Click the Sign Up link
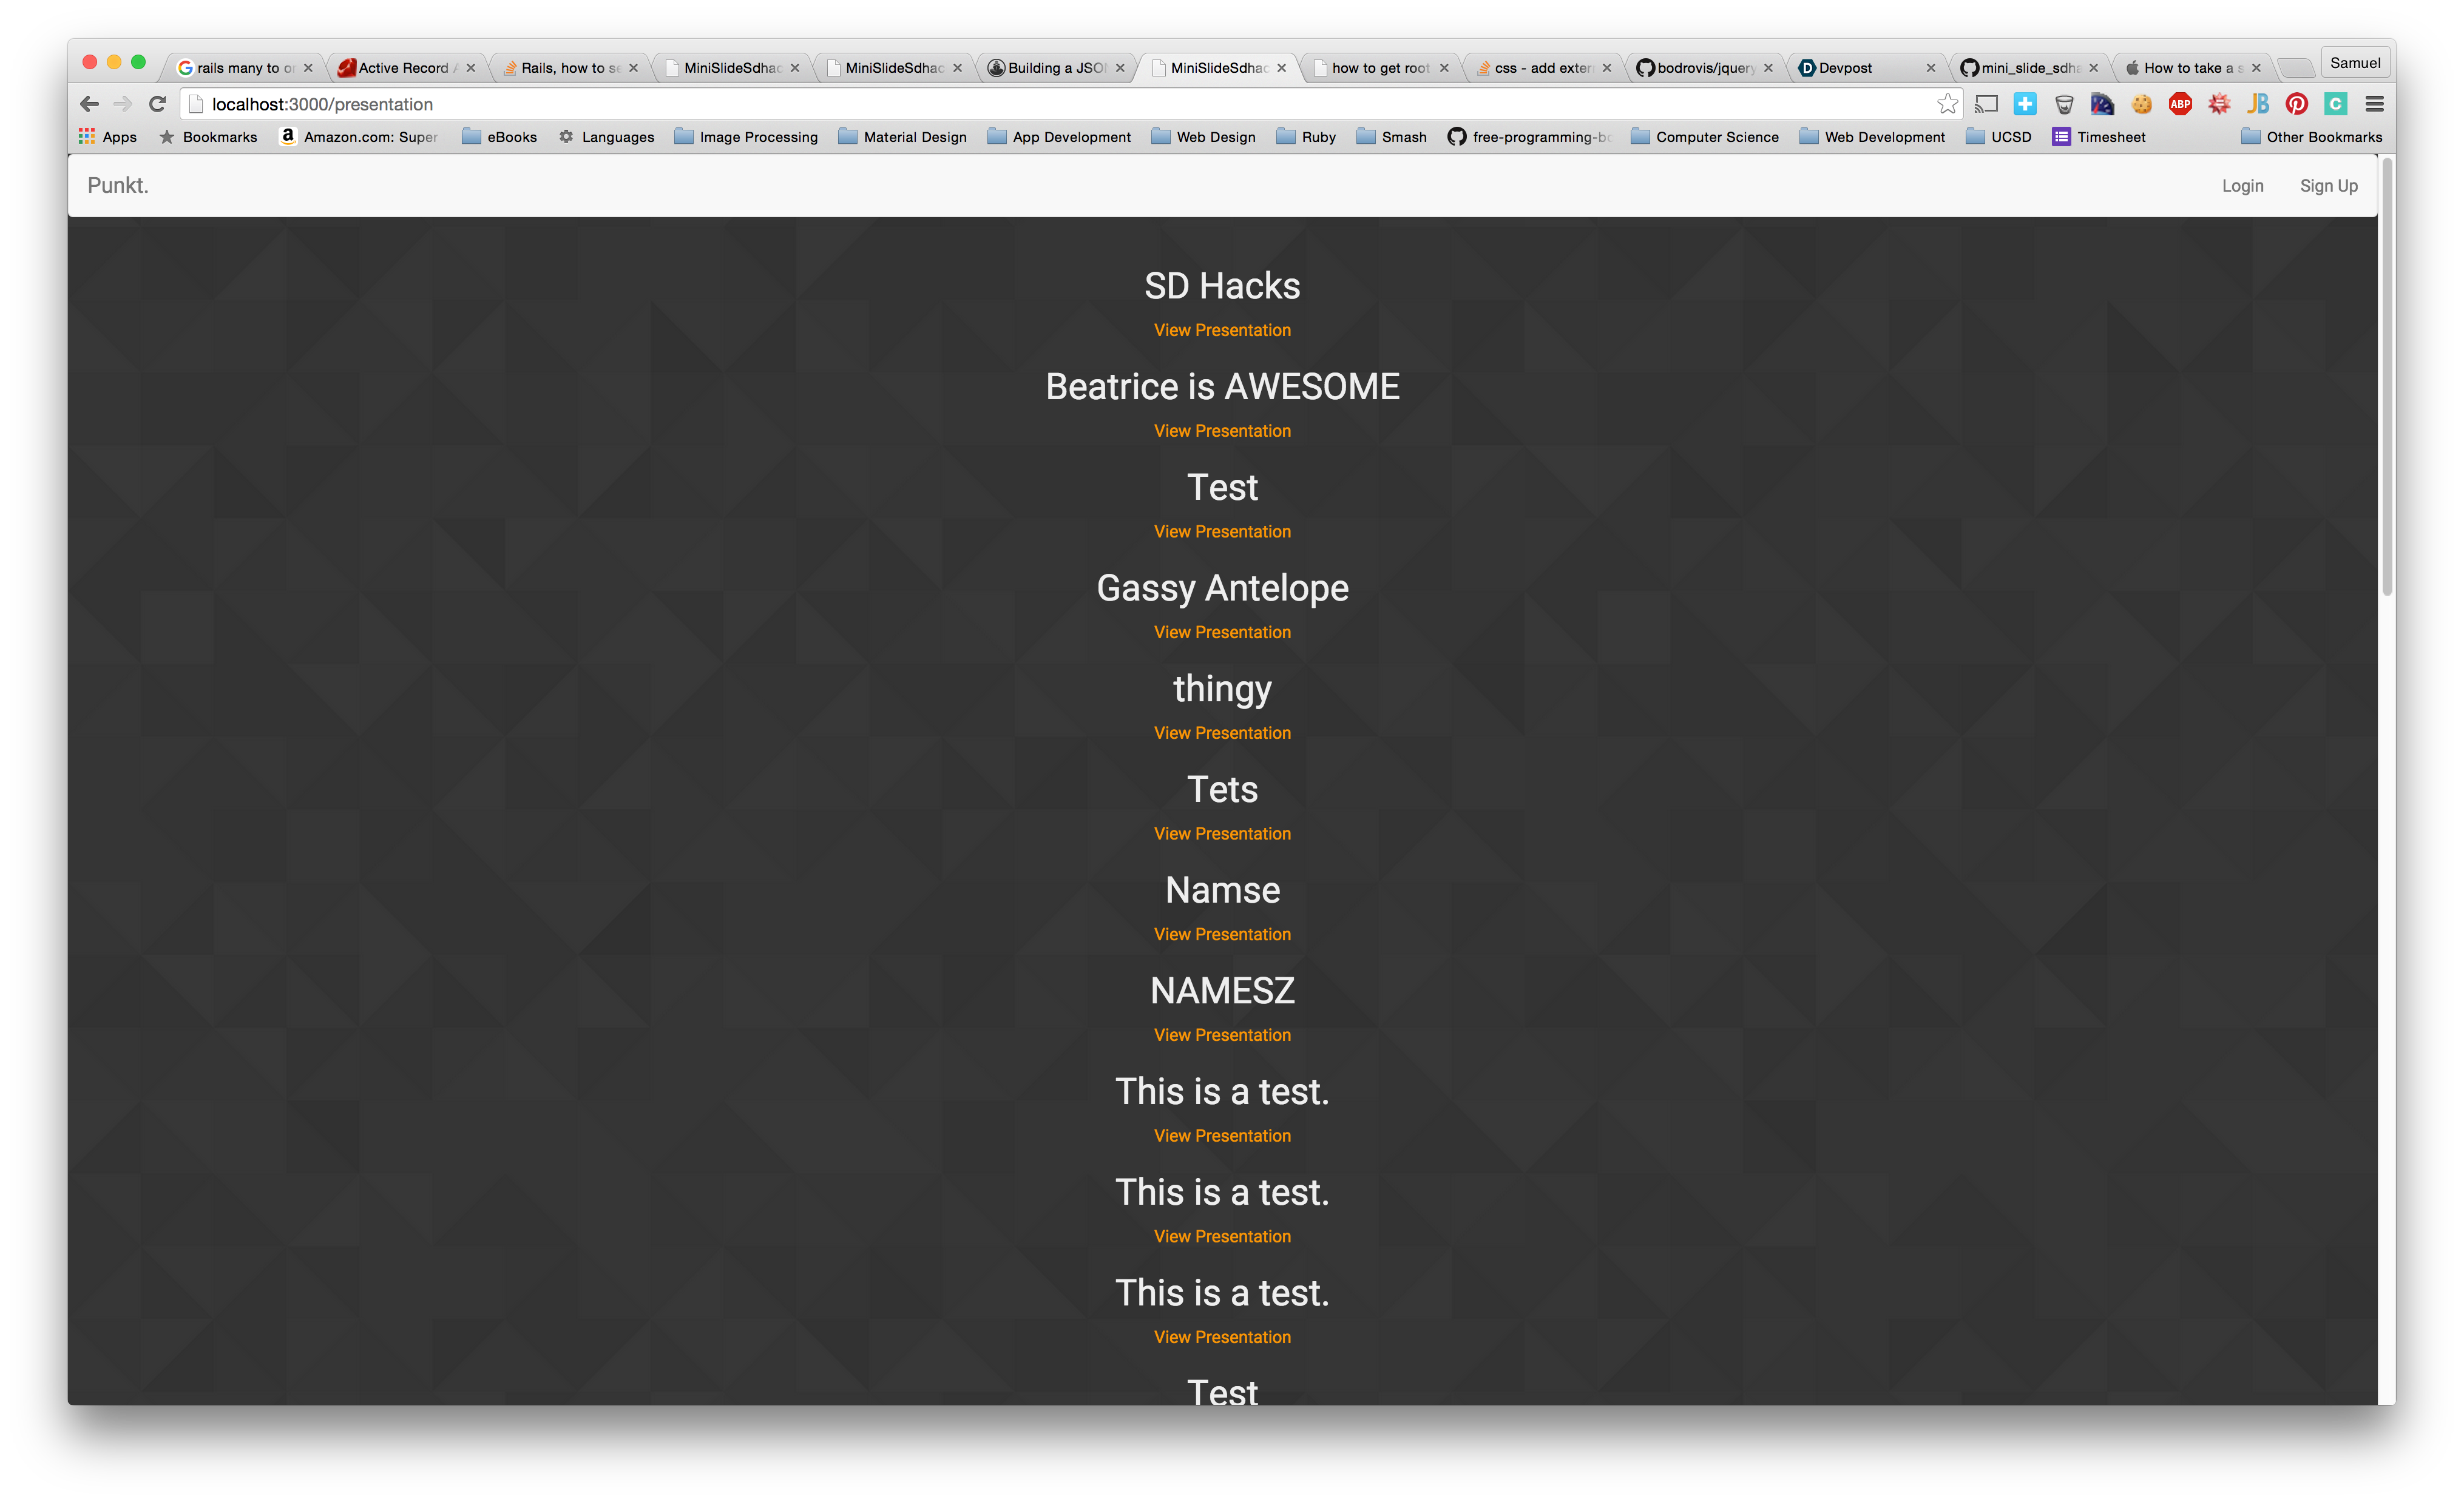This screenshot has height=1502, width=2464. pos(2328,186)
